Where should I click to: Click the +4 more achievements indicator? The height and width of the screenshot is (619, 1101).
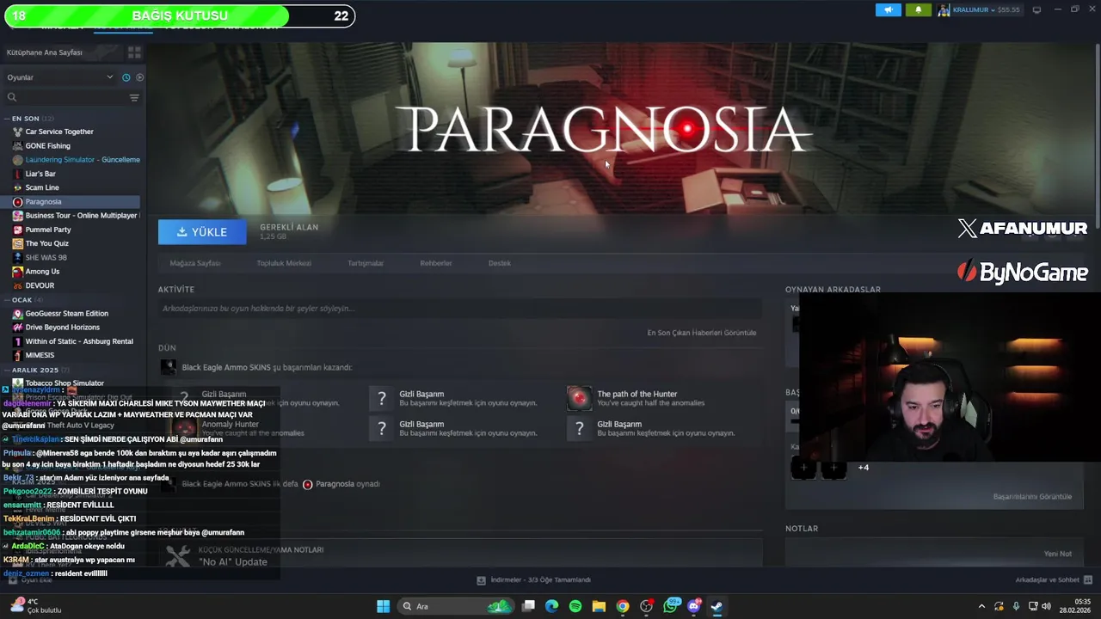pos(864,468)
